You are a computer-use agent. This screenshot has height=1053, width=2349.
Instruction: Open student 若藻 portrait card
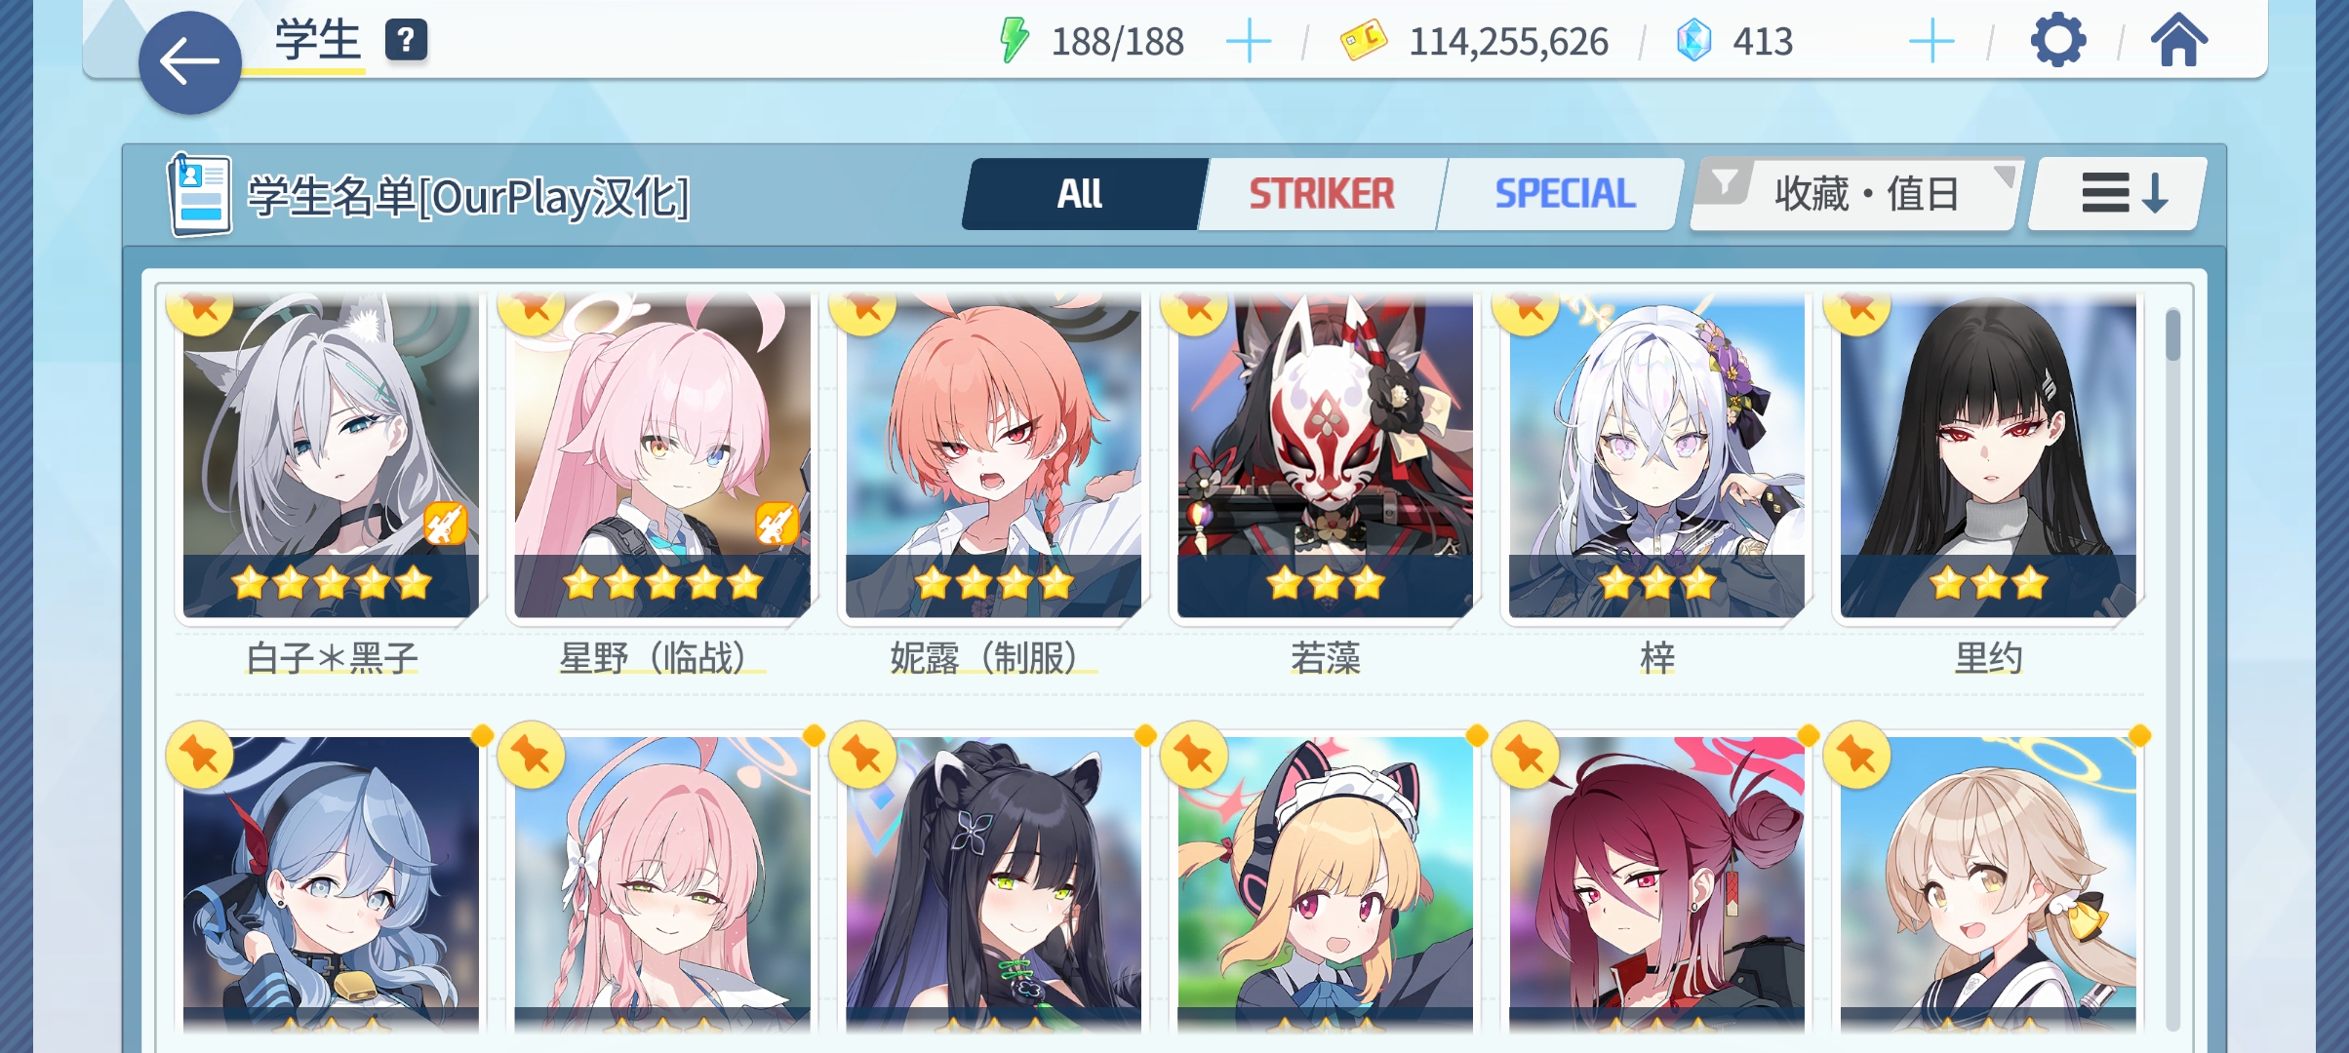[1325, 456]
